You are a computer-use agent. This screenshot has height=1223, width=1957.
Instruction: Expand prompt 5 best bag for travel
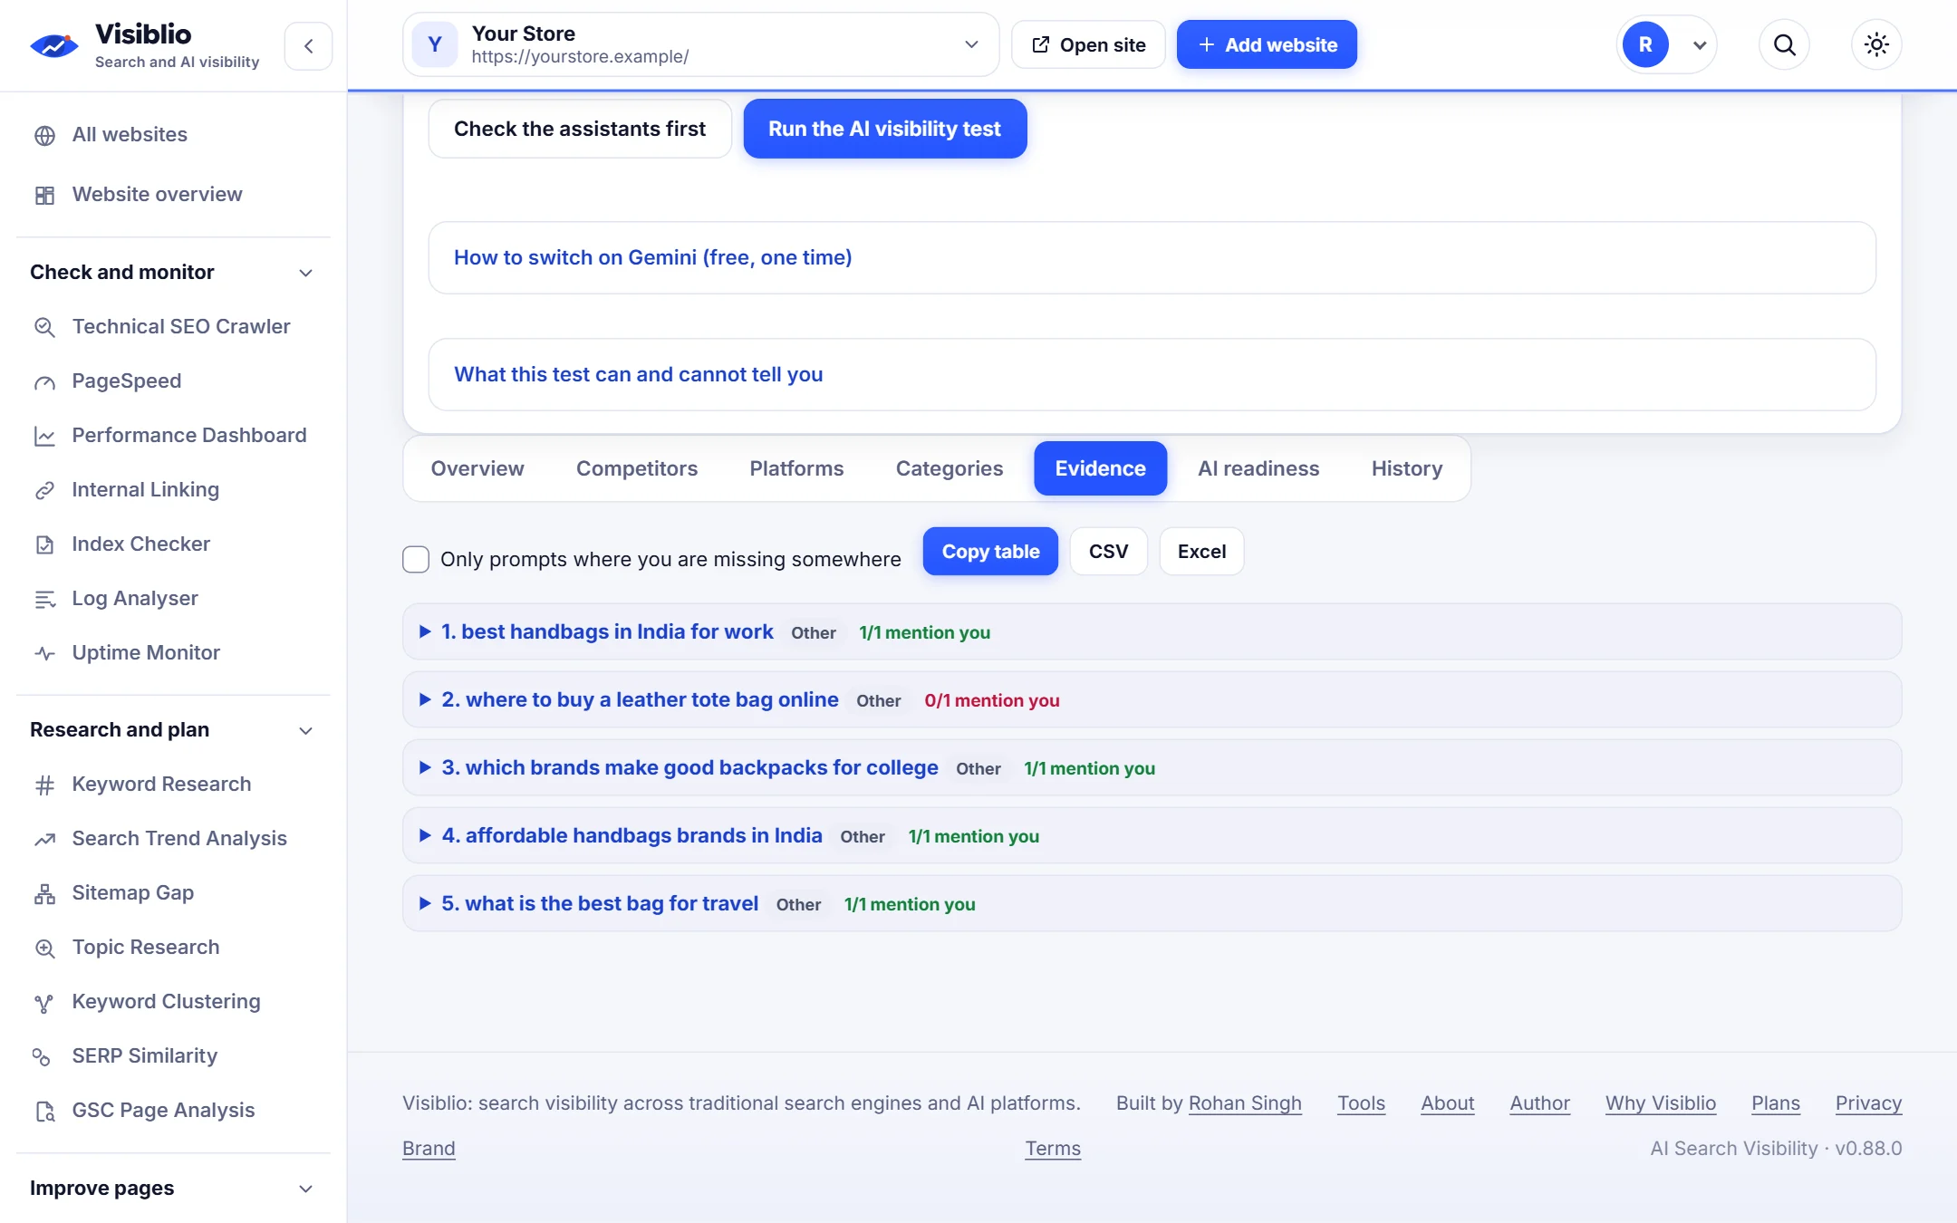(1152, 903)
